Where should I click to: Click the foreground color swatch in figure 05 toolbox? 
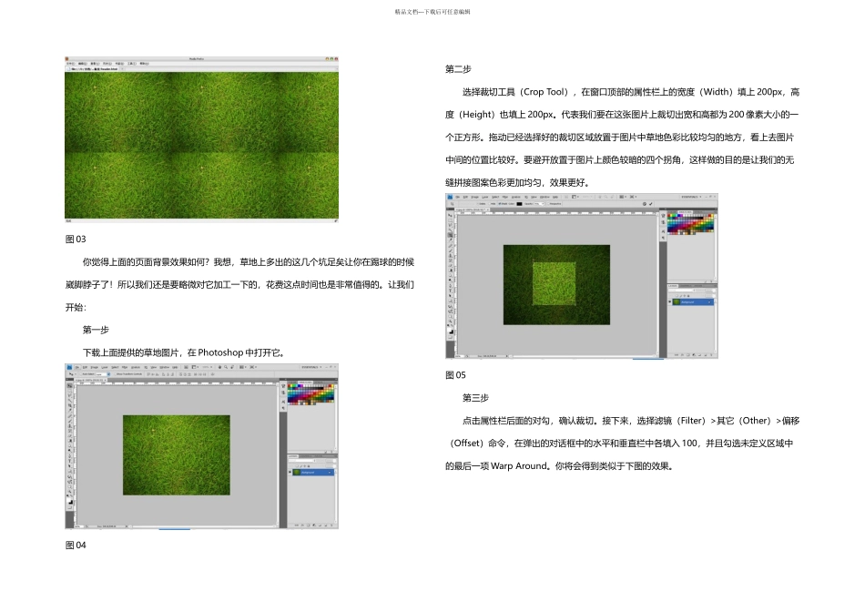point(449,330)
